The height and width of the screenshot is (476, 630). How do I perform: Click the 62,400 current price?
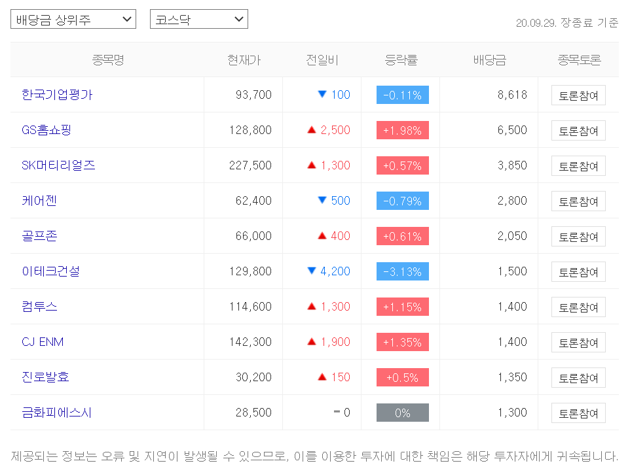pos(253,201)
